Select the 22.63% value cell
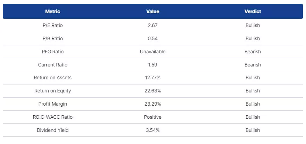The width and height of the screenshot is (306, 144). 153,91
